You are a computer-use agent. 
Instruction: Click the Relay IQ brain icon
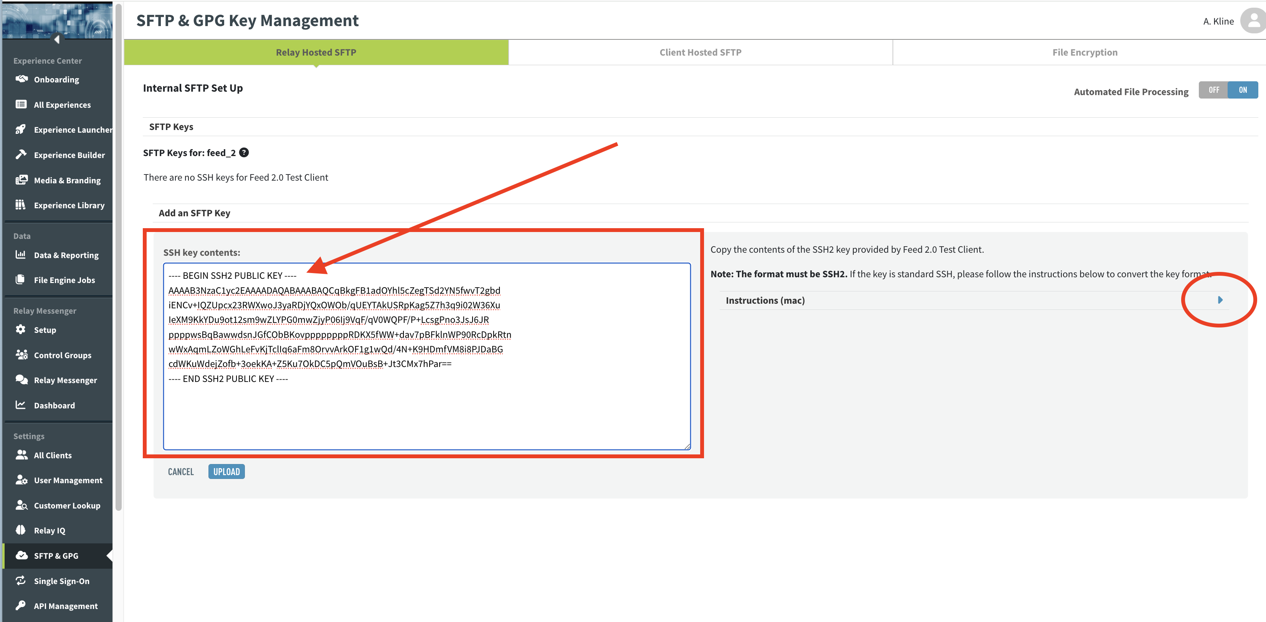pyautogui.click(x=20, y=530)
